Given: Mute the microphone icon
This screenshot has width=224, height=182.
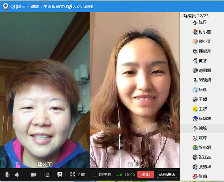Looking at the screenshot, I should (7, 174).
